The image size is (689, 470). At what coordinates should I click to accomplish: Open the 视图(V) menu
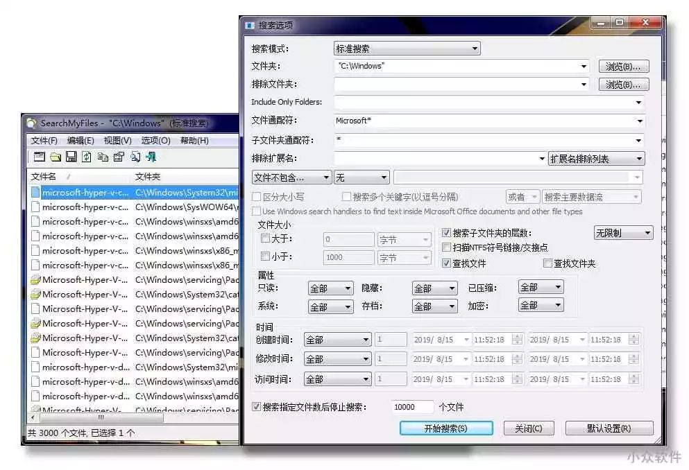pos(117,141)
